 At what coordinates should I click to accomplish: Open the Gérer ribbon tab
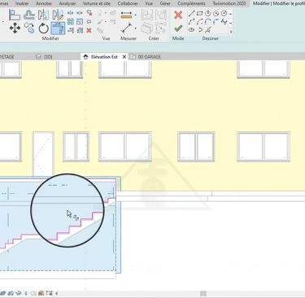pyautogui.click(x=165, y=3)
